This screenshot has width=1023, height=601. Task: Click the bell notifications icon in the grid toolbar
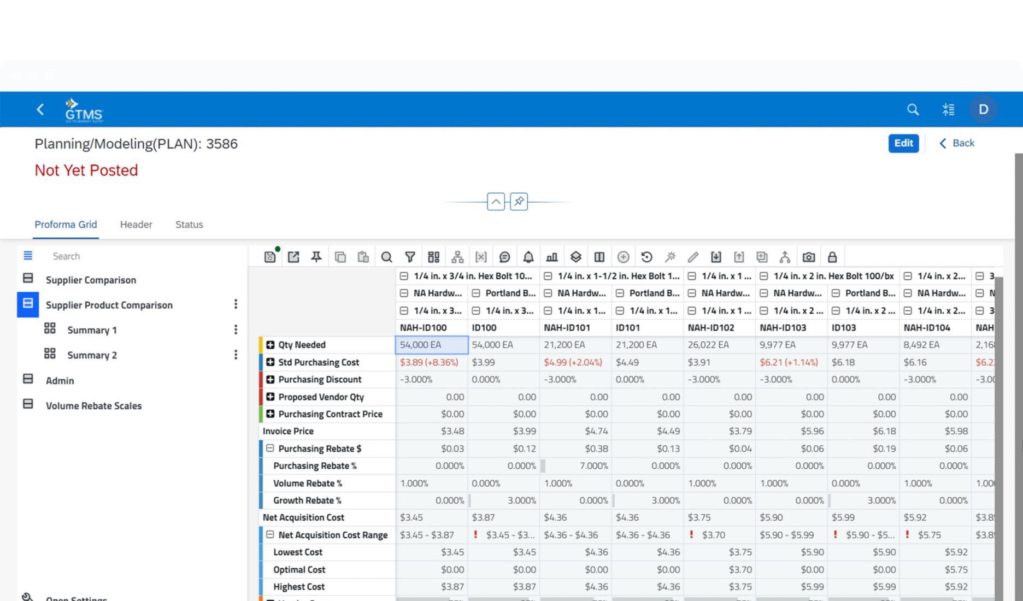(x=528, y=256)
